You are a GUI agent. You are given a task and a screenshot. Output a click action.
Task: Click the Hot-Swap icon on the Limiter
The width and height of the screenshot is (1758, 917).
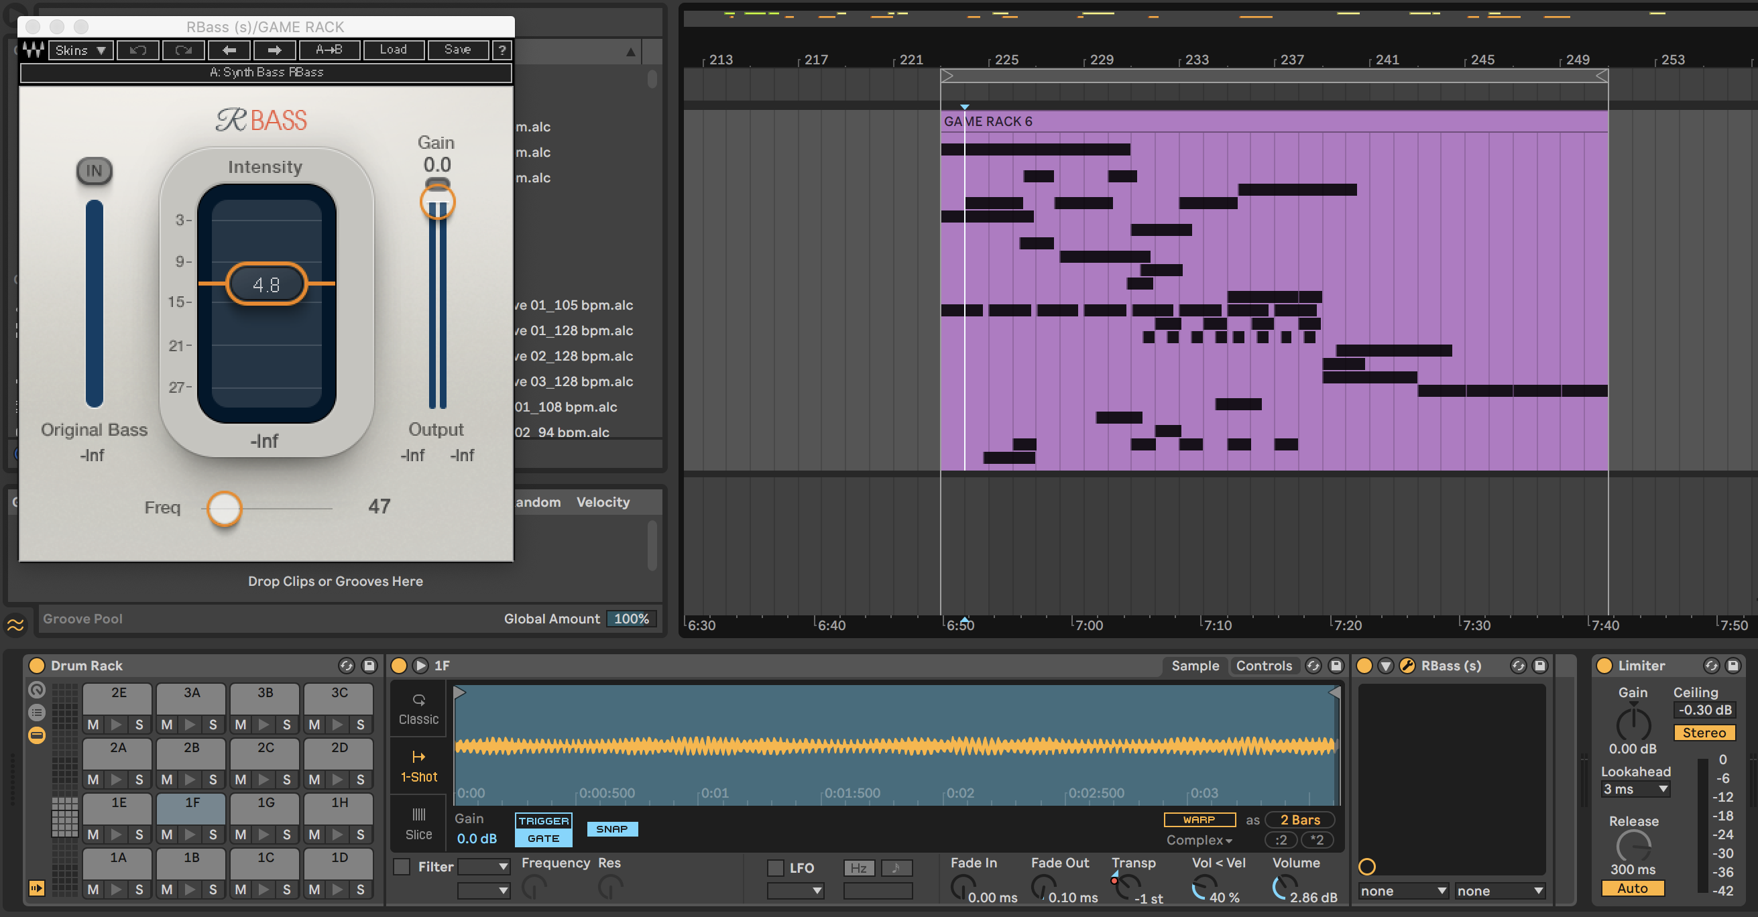click(1712, 665)
